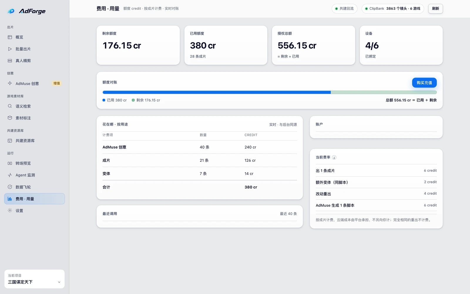This screenshot has height=294, width=470.
Task: Click the 数据飞轮 cycle icon
Action: click(x=10, y=187)
